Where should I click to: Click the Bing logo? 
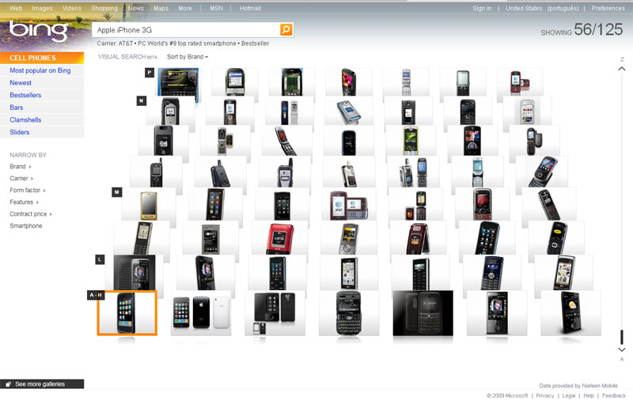click(x=38, y=30)
